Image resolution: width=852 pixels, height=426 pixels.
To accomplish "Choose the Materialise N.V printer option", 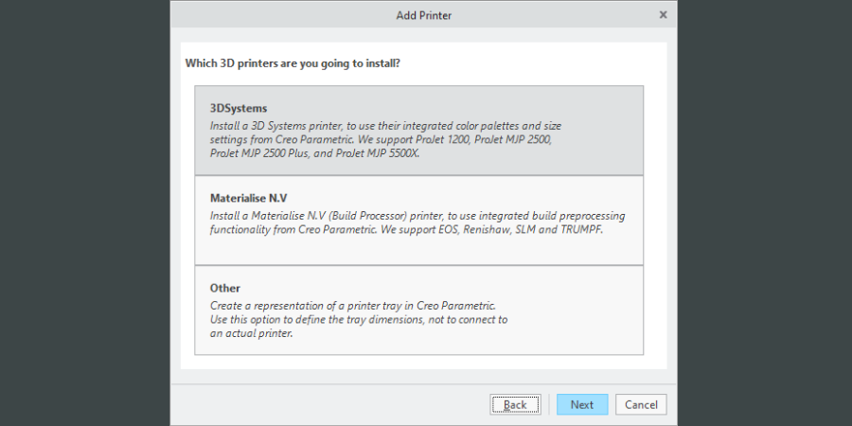I will tap(418, 220).
